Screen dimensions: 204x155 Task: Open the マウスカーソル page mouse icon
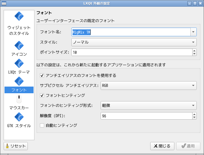19,99
